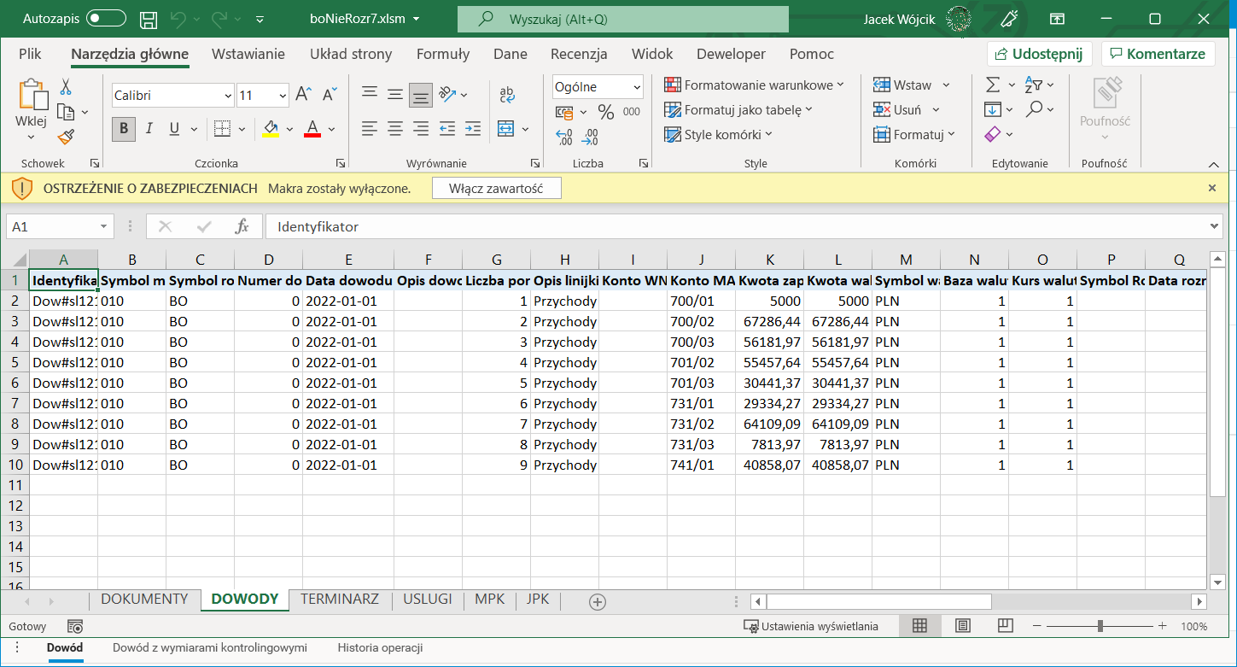Click the Włącz zawartość button
Viewport: 1237px width, 667px height.
pyautogui.click(x=496, y=188)
